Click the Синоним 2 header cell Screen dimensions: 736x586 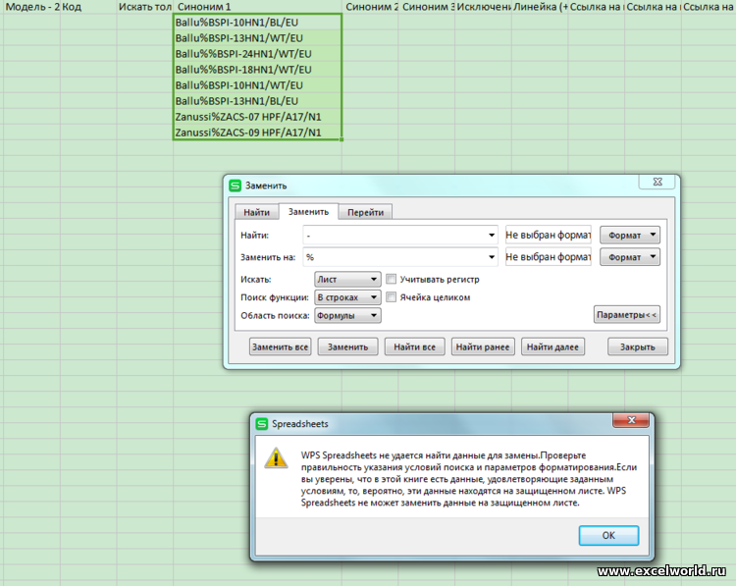370,7
